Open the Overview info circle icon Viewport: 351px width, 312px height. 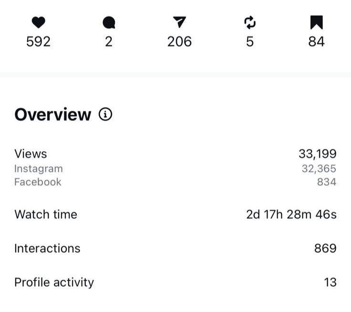tap(105, 114)
